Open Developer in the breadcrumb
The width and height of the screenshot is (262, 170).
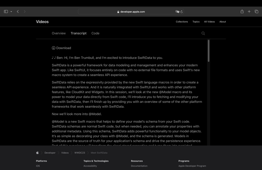click(50, 153)
